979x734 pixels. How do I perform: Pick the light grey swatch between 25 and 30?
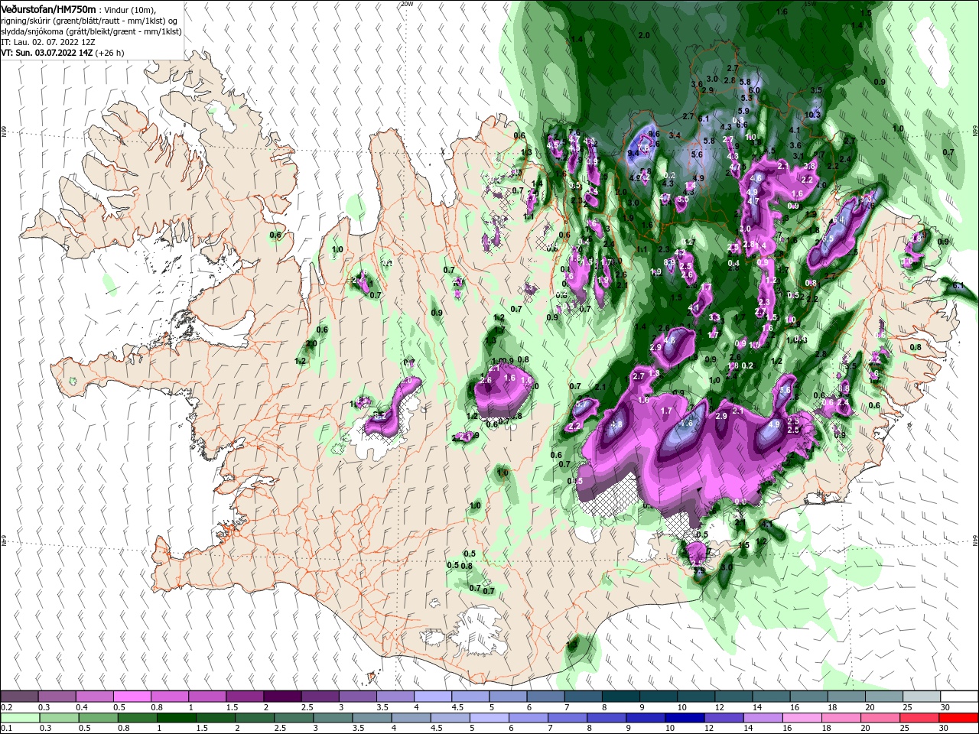tap(922, 696)
